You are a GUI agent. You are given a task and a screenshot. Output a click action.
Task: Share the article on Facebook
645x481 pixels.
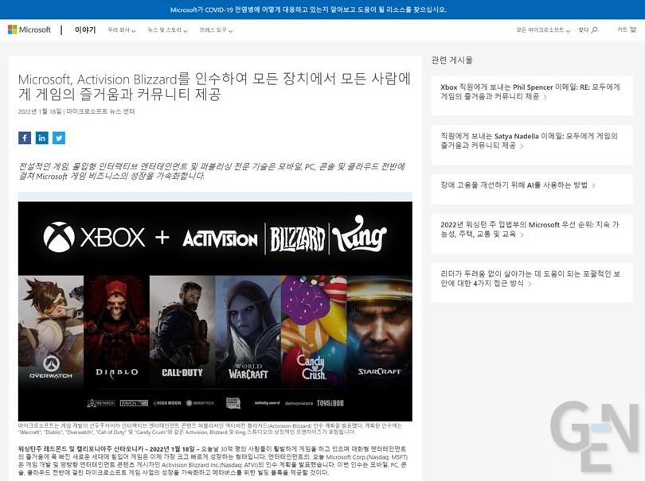pos(25,138)
